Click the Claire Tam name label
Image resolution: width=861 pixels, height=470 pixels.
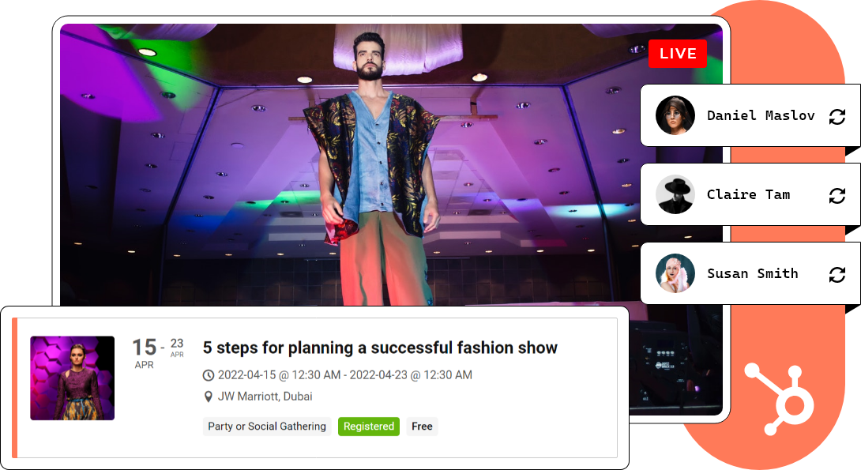[x=748, y=194]
